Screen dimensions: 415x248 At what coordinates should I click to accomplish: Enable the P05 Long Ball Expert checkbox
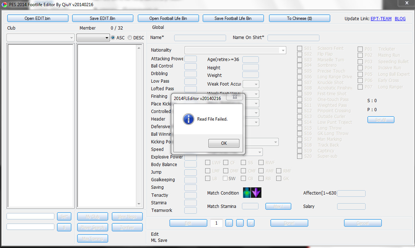[x=360, y=74]
